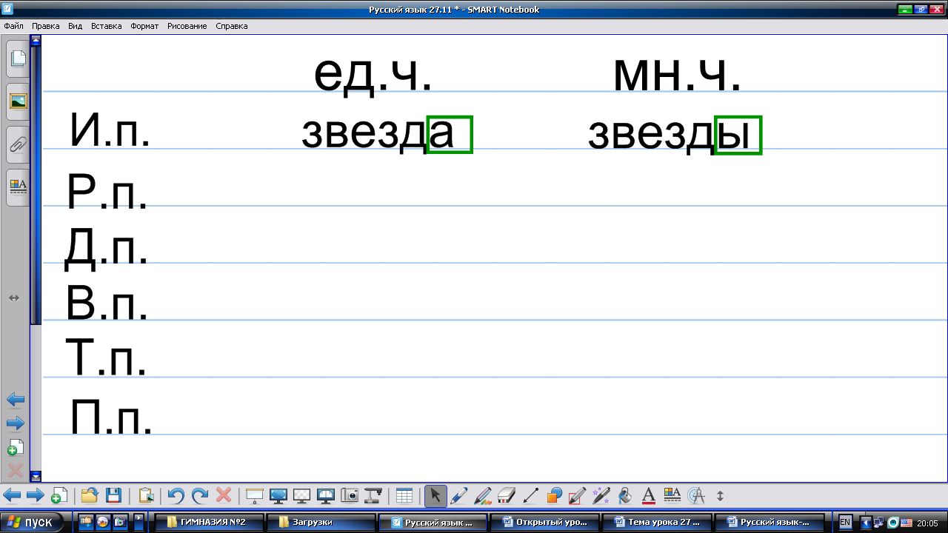Activate the Fill bucket tool
The height and width of the screenshot is (533, 948).
(624, 495)
